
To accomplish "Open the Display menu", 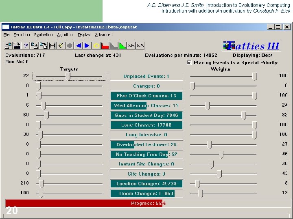I will [84, 34].
